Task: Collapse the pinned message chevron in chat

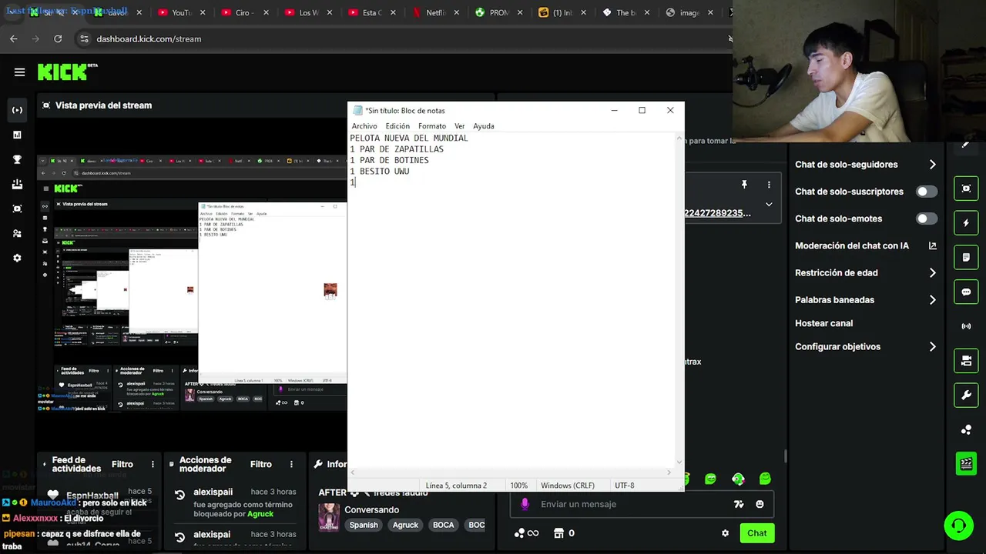Action: 769,204
